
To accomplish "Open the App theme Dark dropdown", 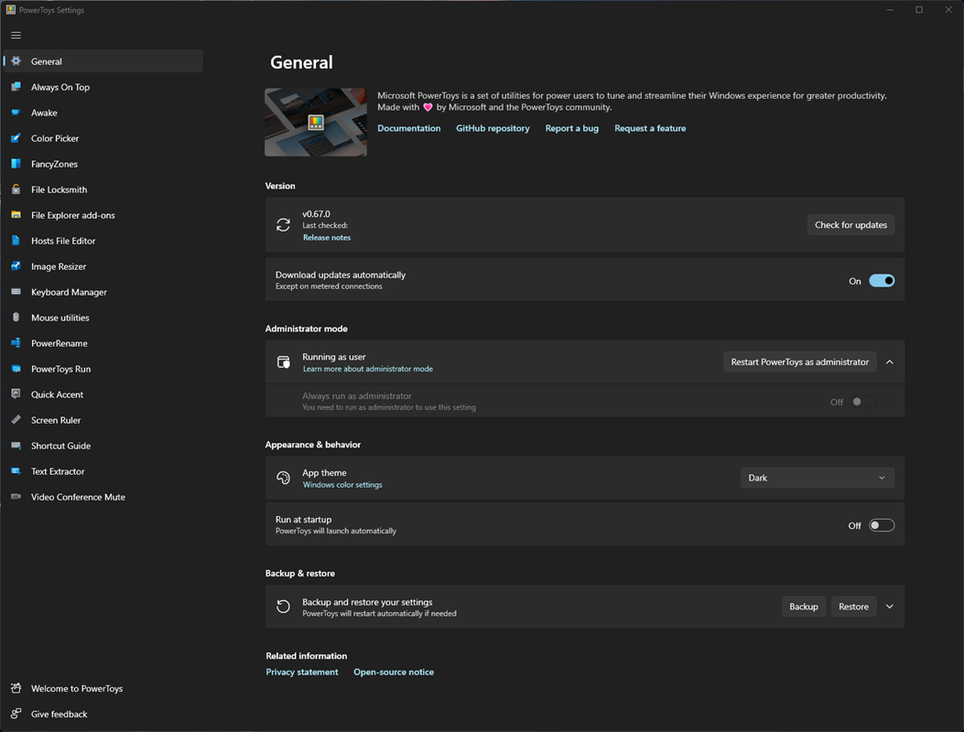I will [x=817, y=478].
